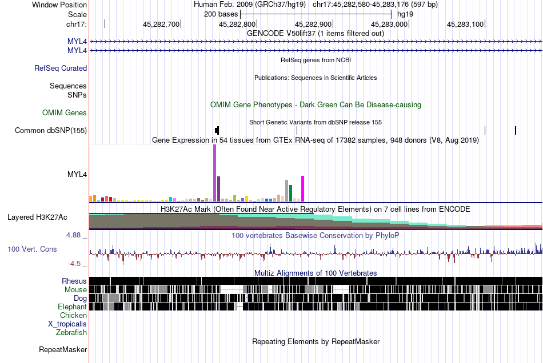The width and height of the screenshot is (543, 363).
Task: Select the SNPs track label
Action: click(77, 95)
